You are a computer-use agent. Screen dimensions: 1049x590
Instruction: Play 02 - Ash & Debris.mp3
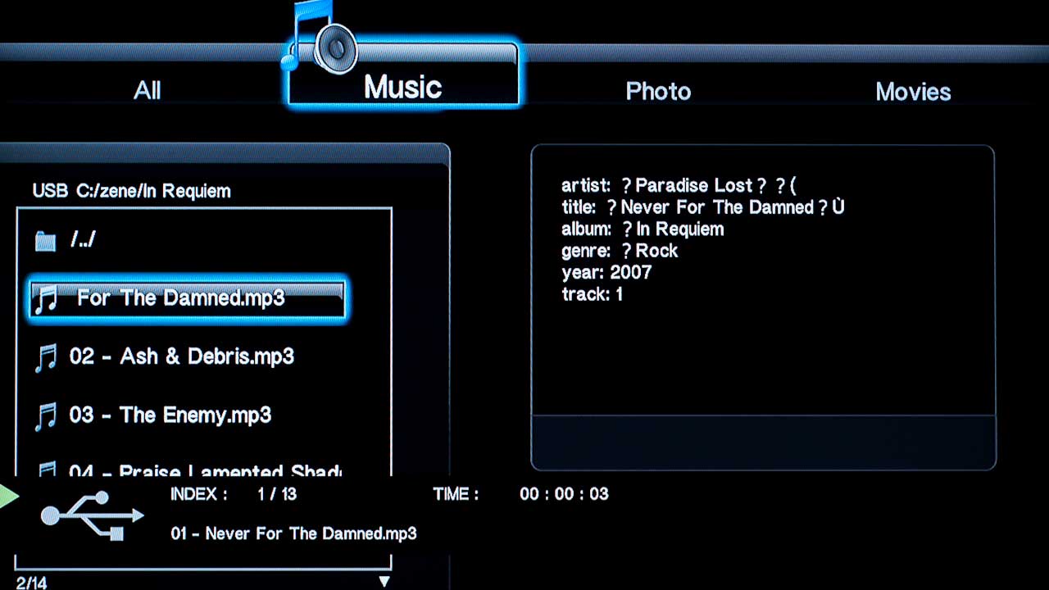point(181,356)
